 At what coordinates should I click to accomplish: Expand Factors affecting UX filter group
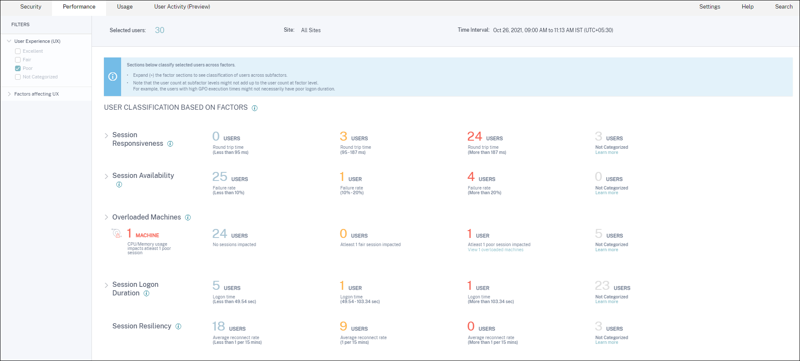[9, 94]
